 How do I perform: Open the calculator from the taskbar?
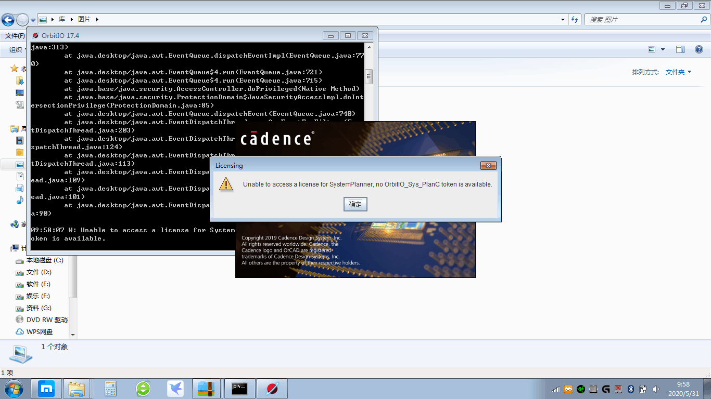110,389
